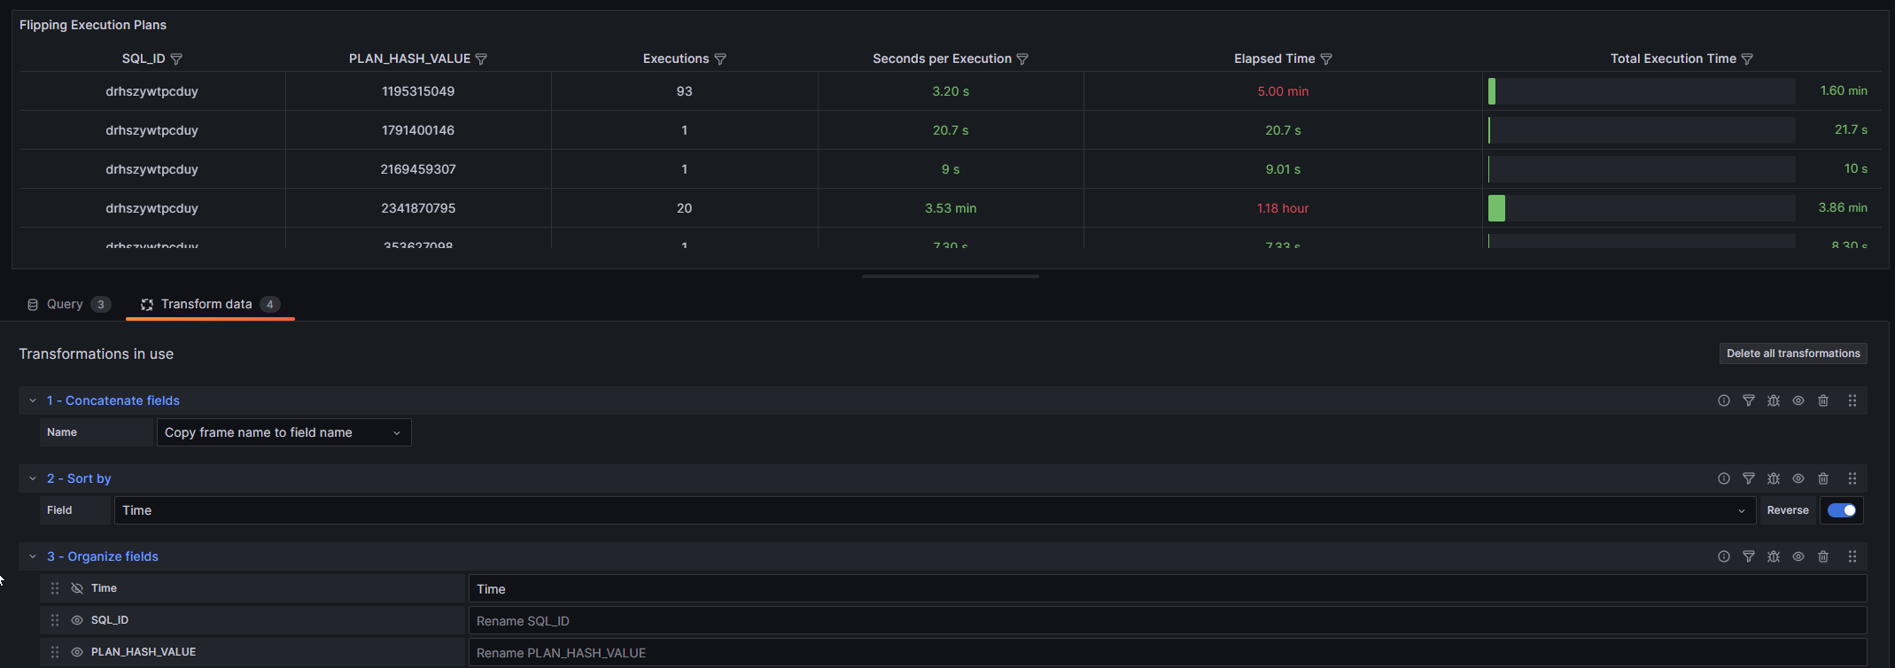Hide the SQL_ID field

click(x=77, y=620)
